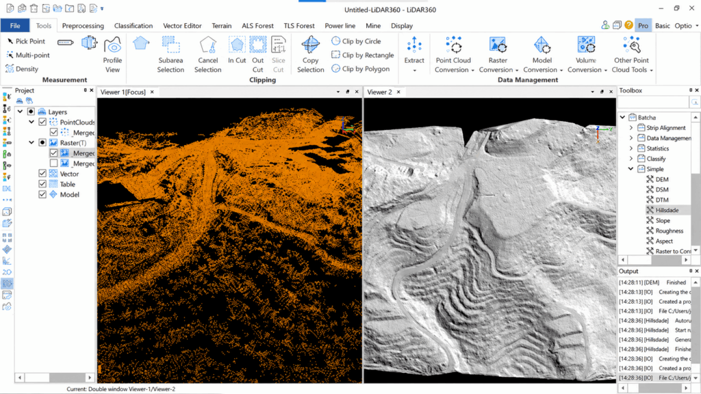Viewport: 701px width, 394px height.
Task: Open the Options menu
Action: 686,25
